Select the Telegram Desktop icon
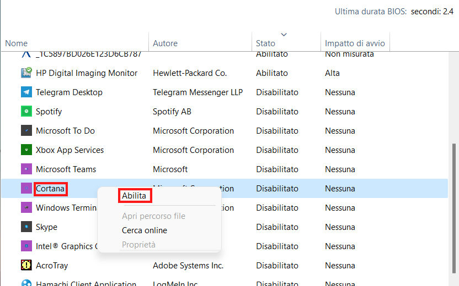The width and height of the screenshot is (459, 286). (x=26, y=92)
